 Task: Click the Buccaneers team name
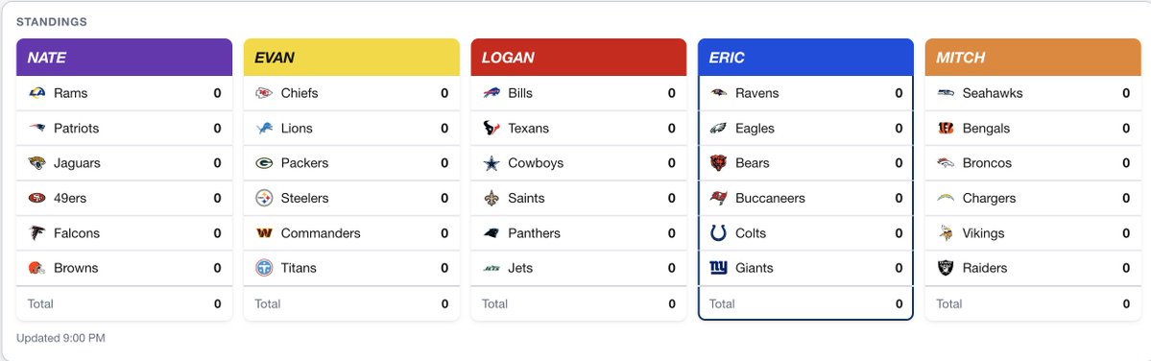770,198
